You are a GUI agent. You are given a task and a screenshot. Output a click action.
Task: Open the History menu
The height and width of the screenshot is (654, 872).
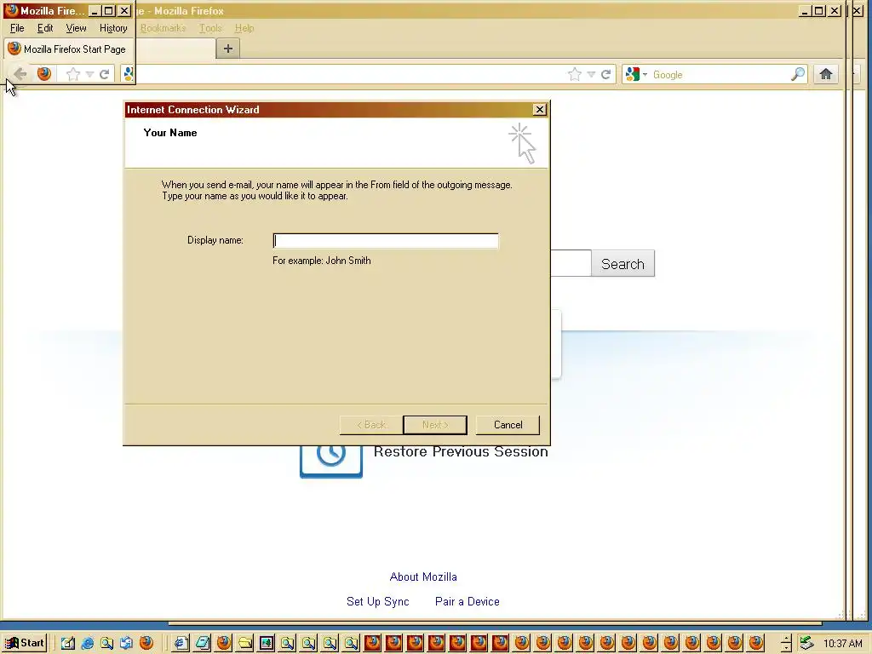[x=113, y=28]
